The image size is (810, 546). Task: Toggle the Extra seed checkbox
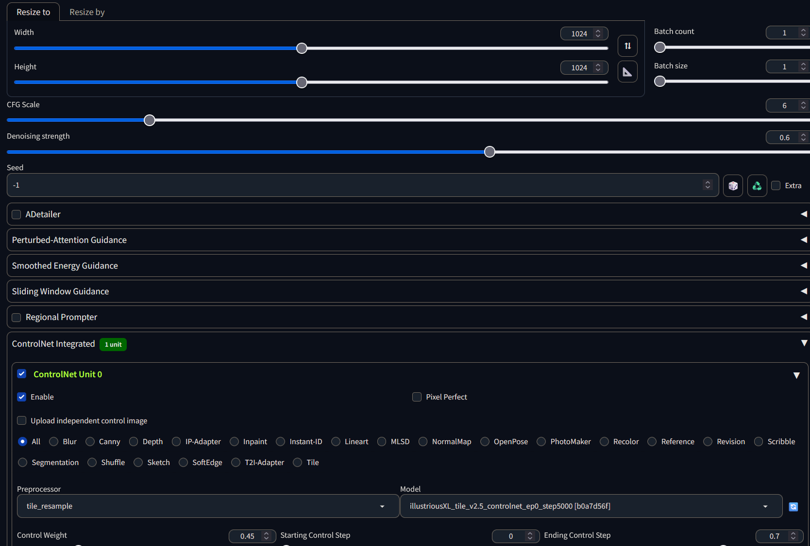[776, 186]
